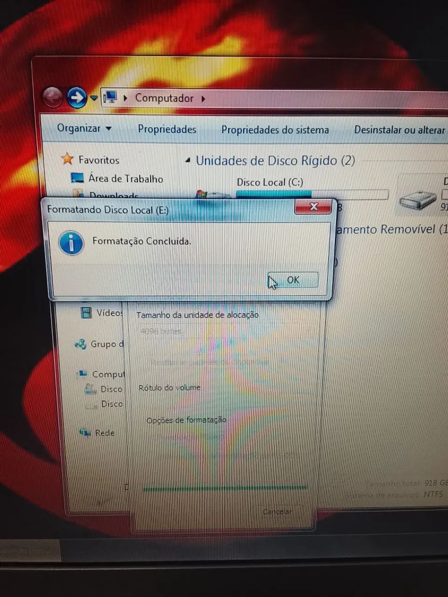Select the second hard drive icon
The image size is (448, 597).
(418, 201)
